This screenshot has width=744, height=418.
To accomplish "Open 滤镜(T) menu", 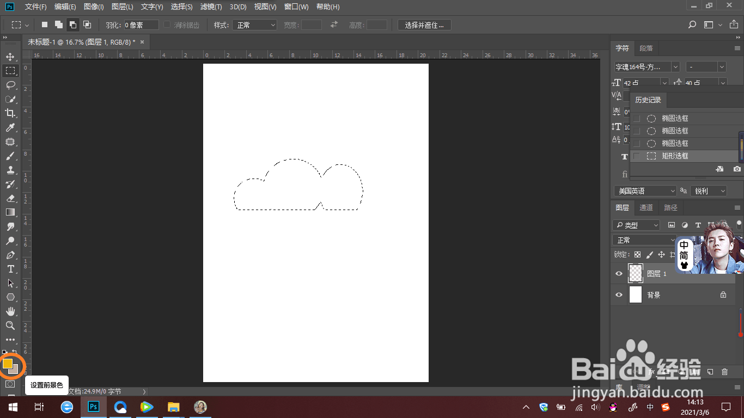I will click(x=211, y=7).
